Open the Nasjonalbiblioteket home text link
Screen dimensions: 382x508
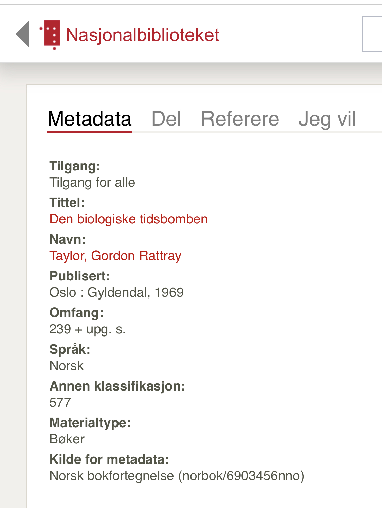click(142, 35)
